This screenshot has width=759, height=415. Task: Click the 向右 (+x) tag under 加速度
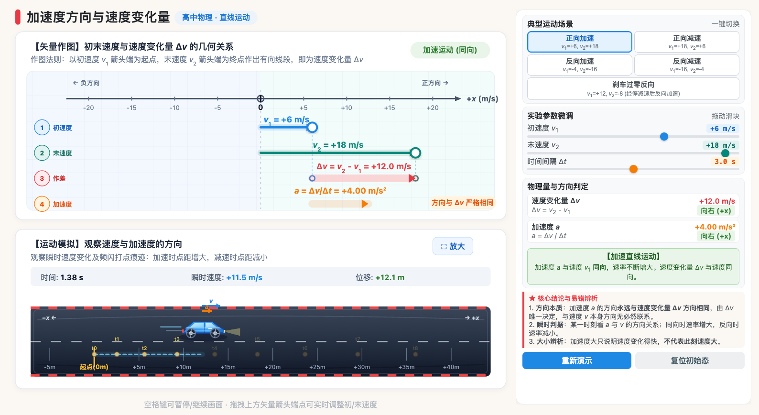pos(716,236)
